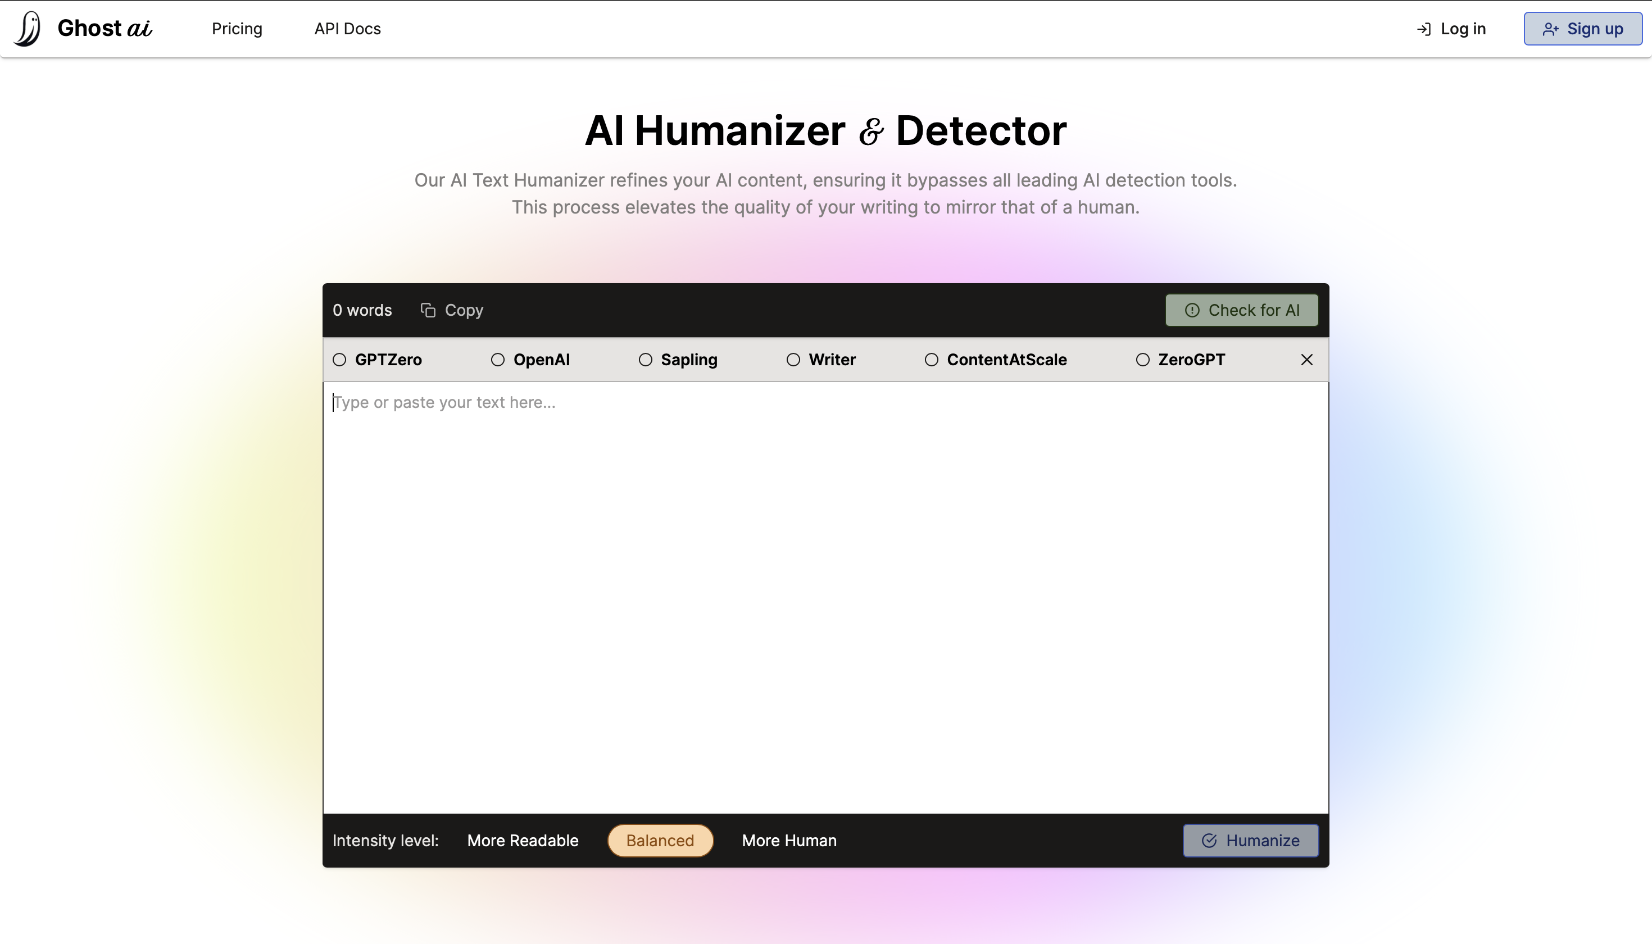Select the More Human intensity level
This screenshot has width=1652, height=944.
coord(789,841)
